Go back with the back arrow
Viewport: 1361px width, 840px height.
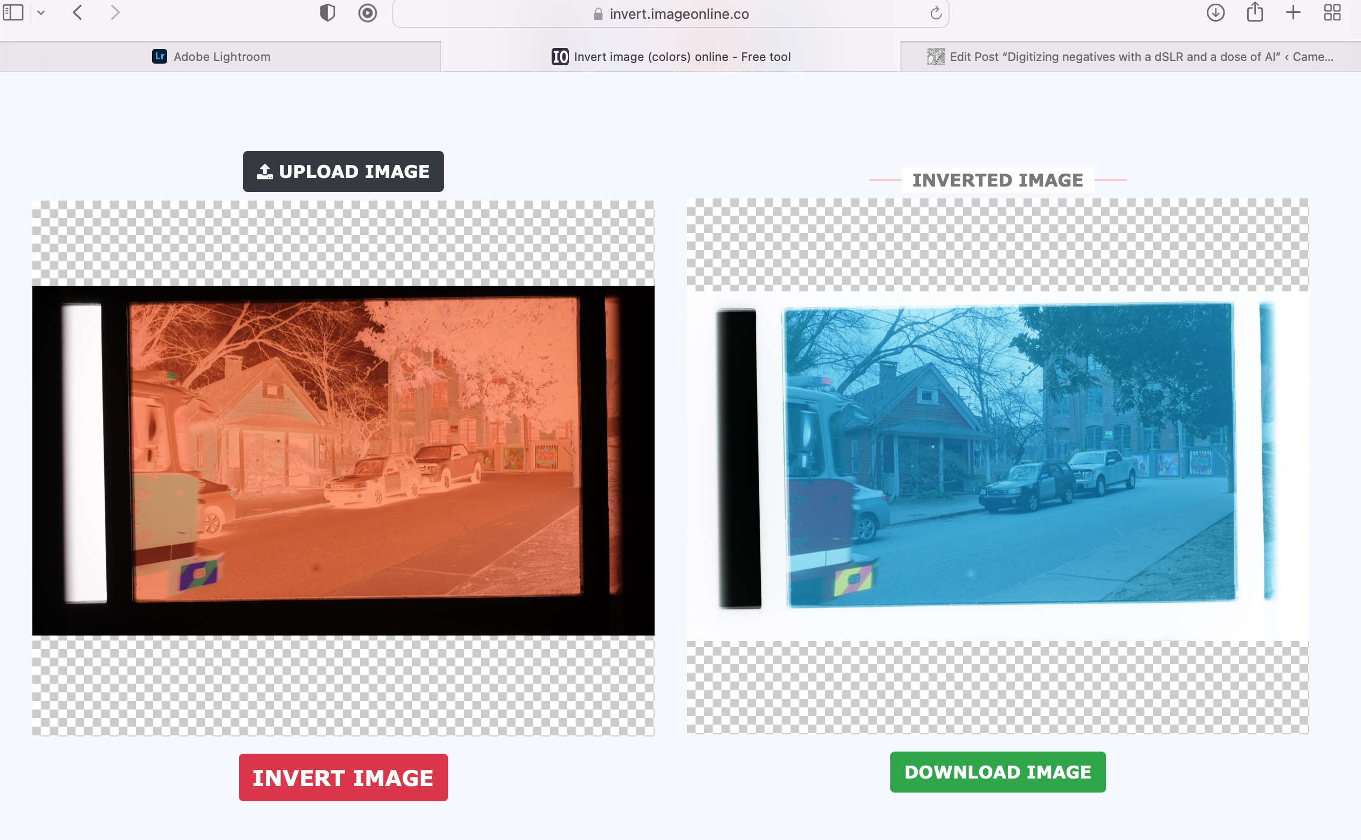click(78, 12)
